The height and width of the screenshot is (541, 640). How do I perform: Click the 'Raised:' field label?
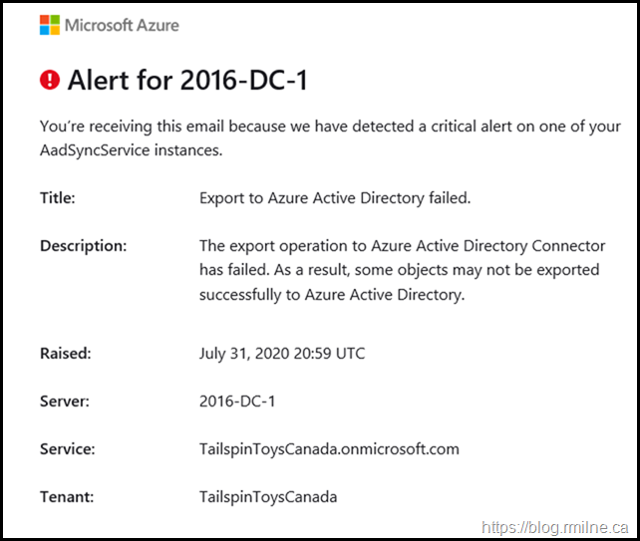[x=65, y=353]
